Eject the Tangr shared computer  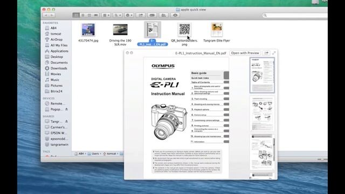point(66,121)
